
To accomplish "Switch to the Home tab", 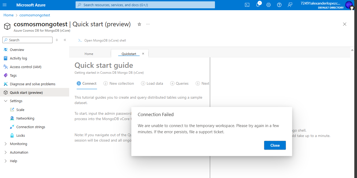I will click(x=89, y=54).
